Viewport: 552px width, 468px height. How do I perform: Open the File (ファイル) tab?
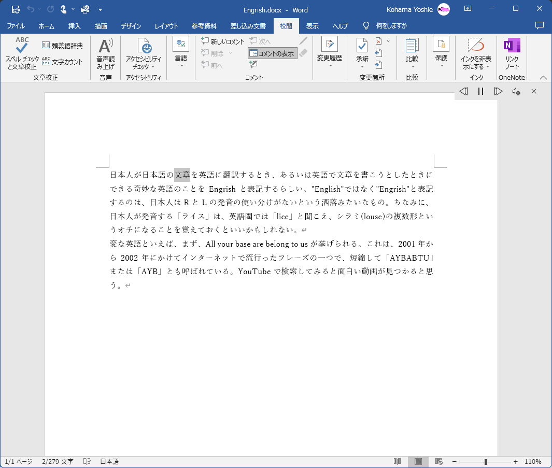point(16,26)
